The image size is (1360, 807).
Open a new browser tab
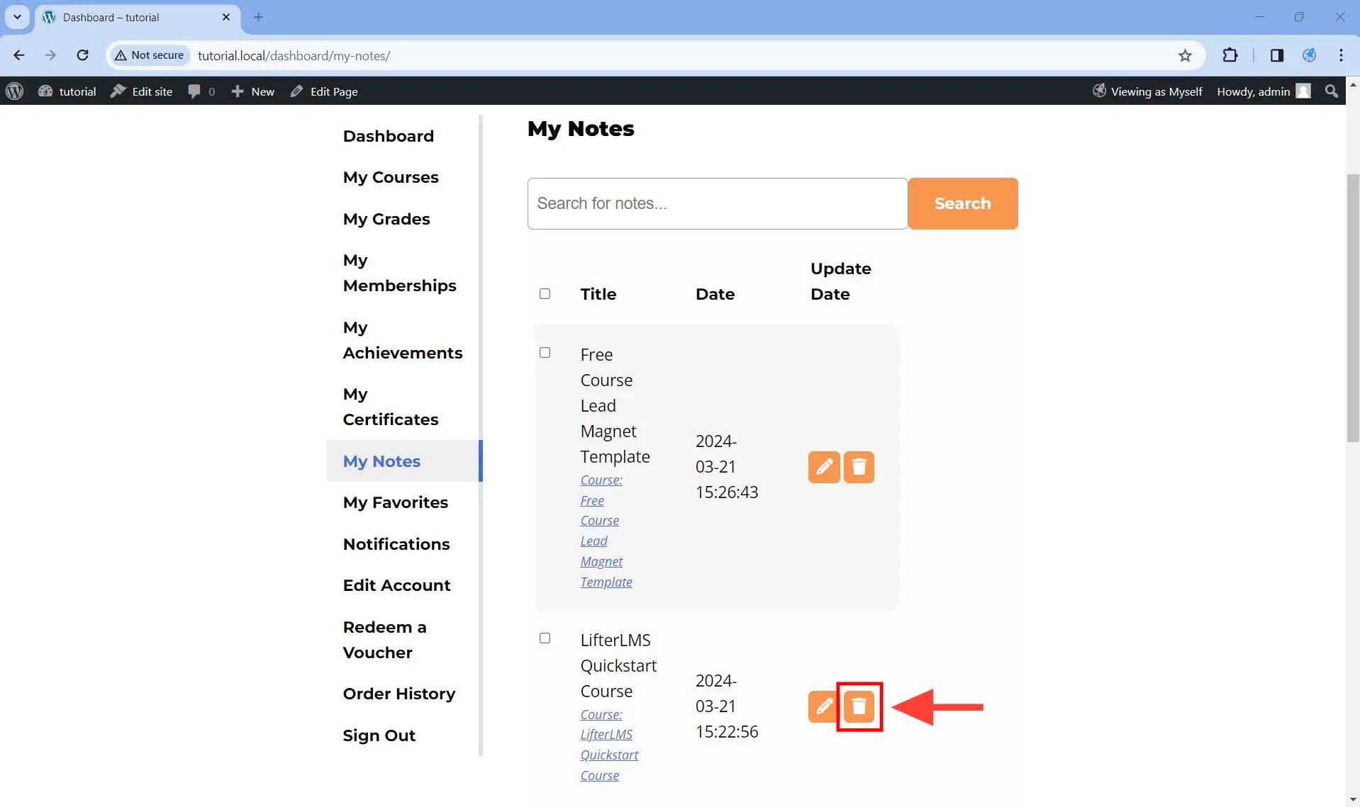point(258,17)
